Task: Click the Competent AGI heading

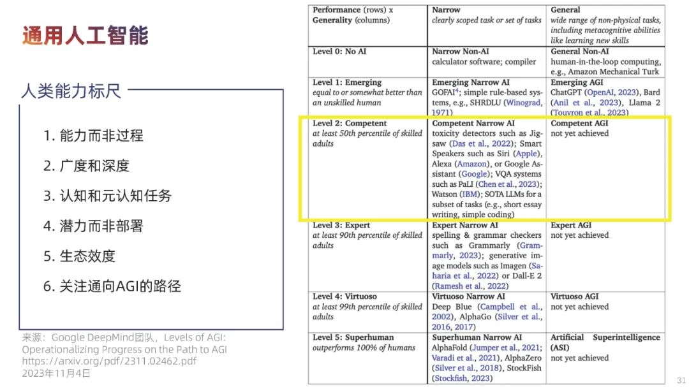Action: [x=579, y=123]
